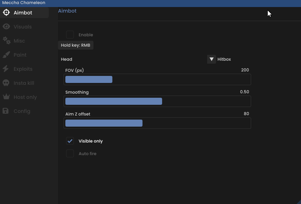Tick the Enable checkbox
This screenshot has width=301, height=204.
(70, 35)
